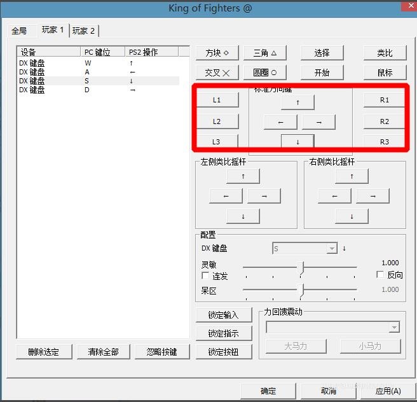The height and width of the screenshot is (402, 417).
Task: Click the 小马力 small motor button
Action: (370, 346)
